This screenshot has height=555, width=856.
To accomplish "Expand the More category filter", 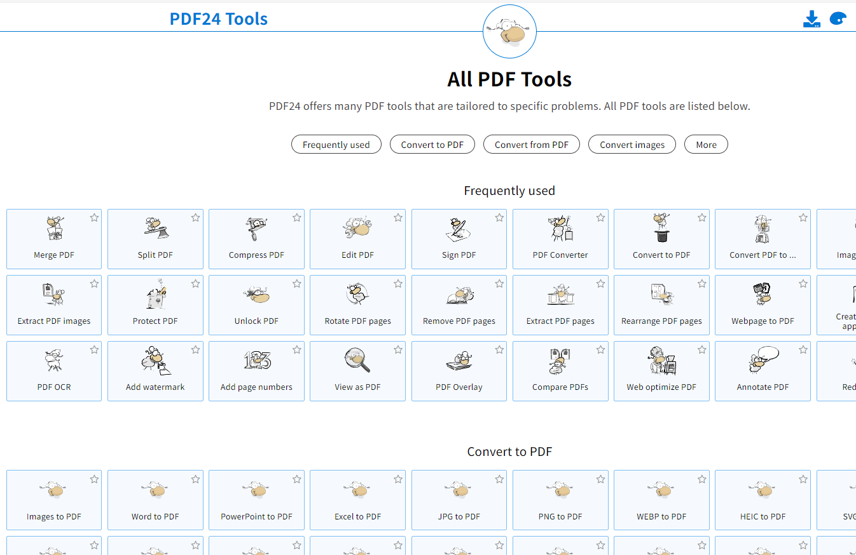I will pyautogui.click(x=706, y=145).
